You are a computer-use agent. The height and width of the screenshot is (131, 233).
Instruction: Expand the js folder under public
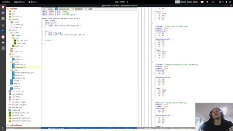point(12,49)
